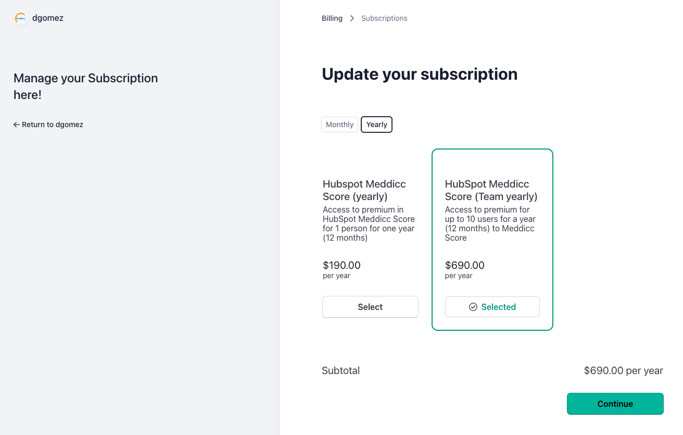Viewport: 683px width, 435px height.
Task: Click the dgomez logo icon
Action: (x=20, y=19)
